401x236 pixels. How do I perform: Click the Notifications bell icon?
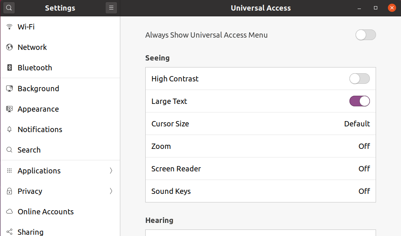tap(9, 129)
